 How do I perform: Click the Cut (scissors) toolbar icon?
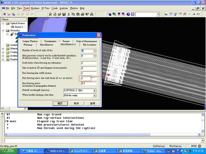point(69,14)
